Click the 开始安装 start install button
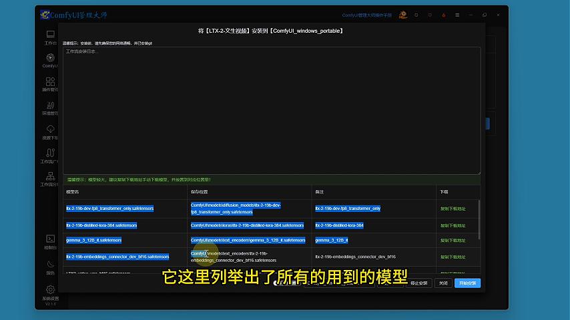Viewport: 570px width, 320px height. click(467, 283)
